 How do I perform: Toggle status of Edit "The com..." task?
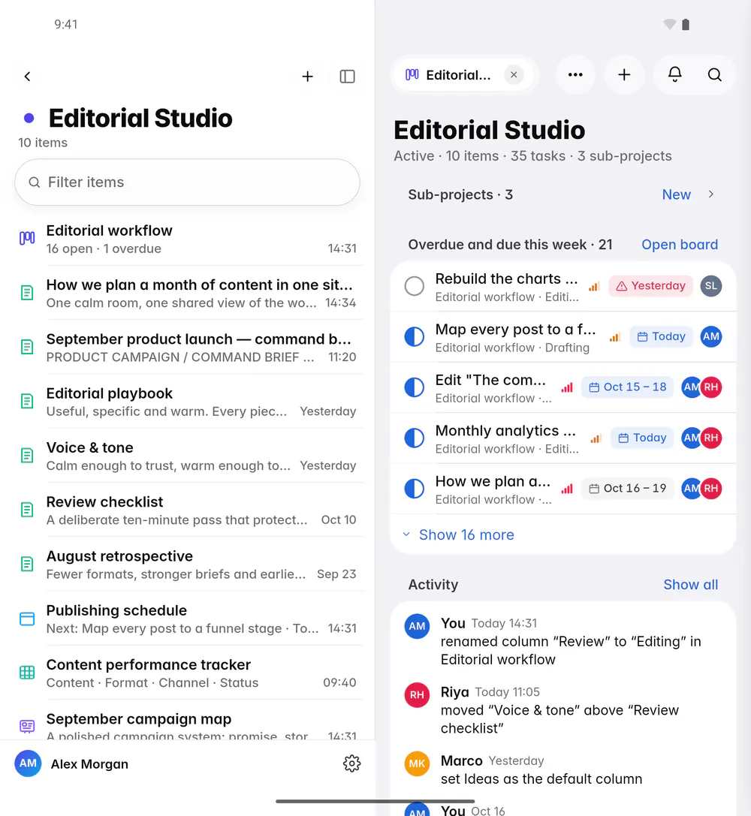pos(415,387)
